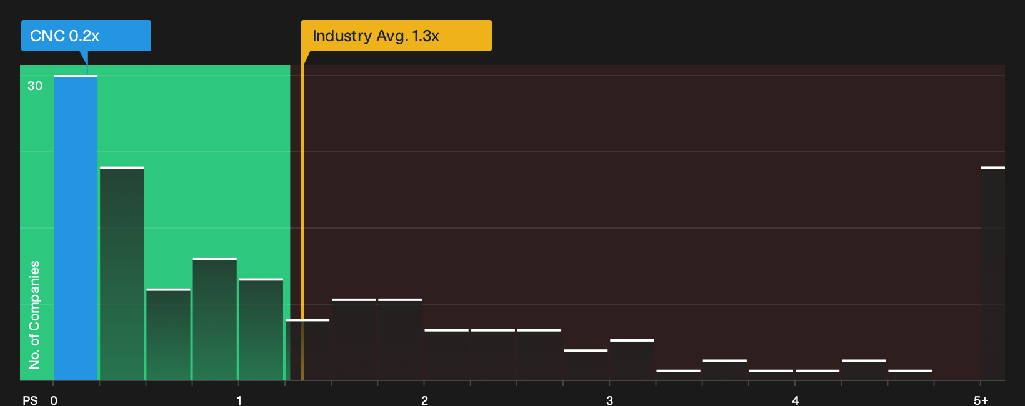Click the Industry Avg. 1.3x label
The height and width of the screenshot is (406, 1025).
[x=396, y=36]
